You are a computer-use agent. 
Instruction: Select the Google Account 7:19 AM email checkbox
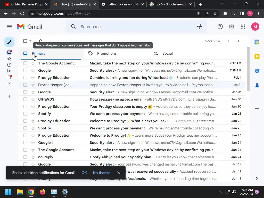(x=25, y=63)
